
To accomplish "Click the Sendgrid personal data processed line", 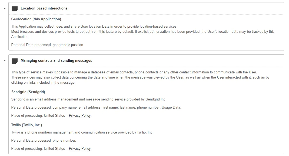I will coord(96,108).
